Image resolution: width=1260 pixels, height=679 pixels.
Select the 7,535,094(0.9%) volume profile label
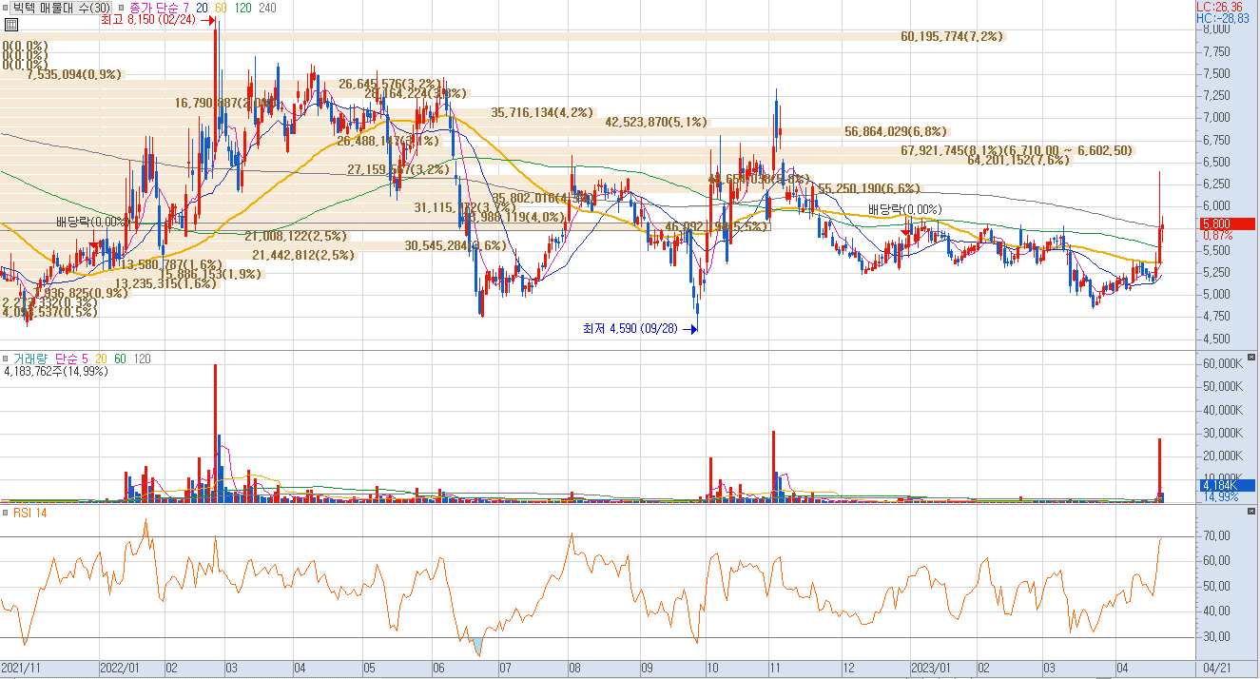pyautogui.click(x=74, y=74)
